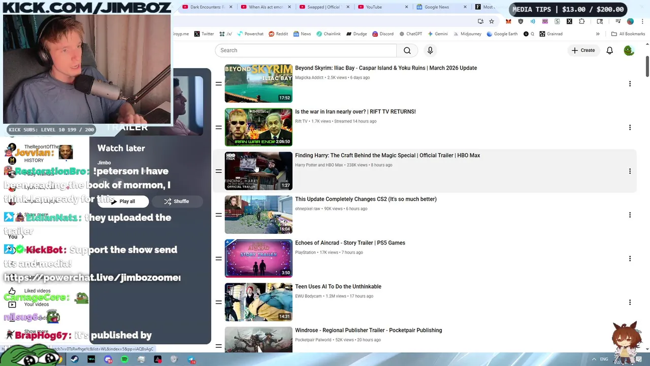
Task: Expand hidden bookmarks with the chevron
Action: pyautogui.click(x=598, y=34)
